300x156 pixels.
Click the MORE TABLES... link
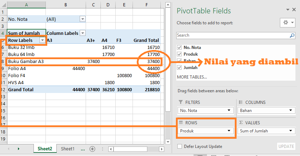click(192, 77)
